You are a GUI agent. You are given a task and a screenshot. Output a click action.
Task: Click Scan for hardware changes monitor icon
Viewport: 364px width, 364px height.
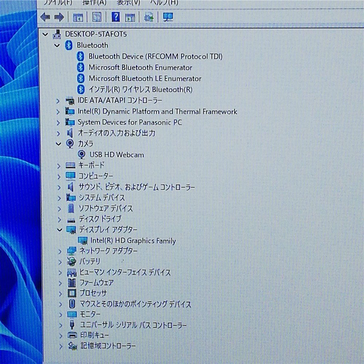pyautogui.click(x=168, y=17)
